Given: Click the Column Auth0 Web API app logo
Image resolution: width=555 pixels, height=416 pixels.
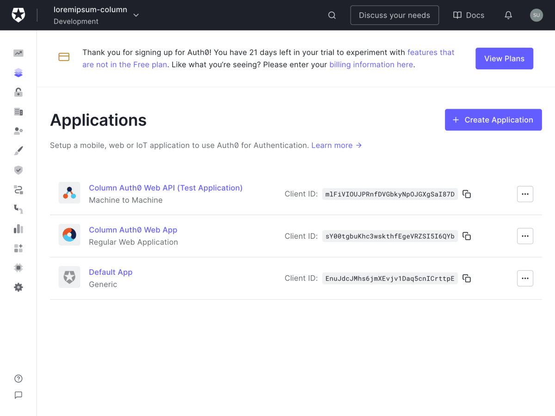Looking at the screenshot, I should pyautogui.click(x=69, y=193).
